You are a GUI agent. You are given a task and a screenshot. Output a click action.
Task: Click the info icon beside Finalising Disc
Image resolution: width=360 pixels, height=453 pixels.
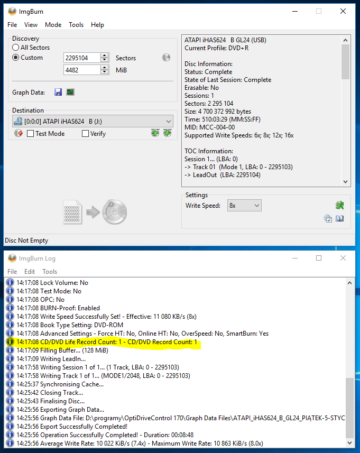pos(10,401)
